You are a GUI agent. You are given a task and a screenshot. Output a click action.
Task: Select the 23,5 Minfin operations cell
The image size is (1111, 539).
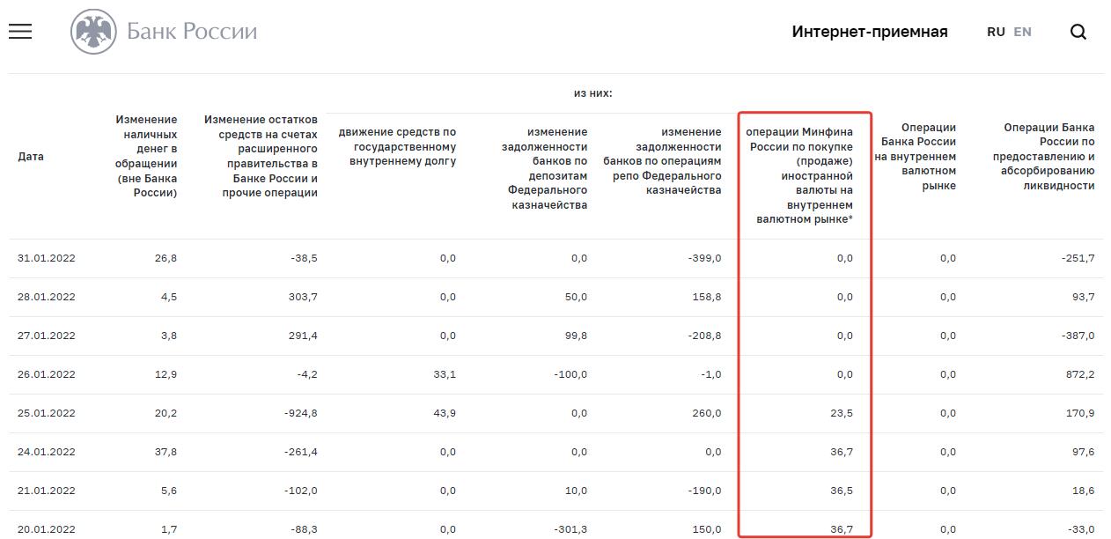pos(842,413)
